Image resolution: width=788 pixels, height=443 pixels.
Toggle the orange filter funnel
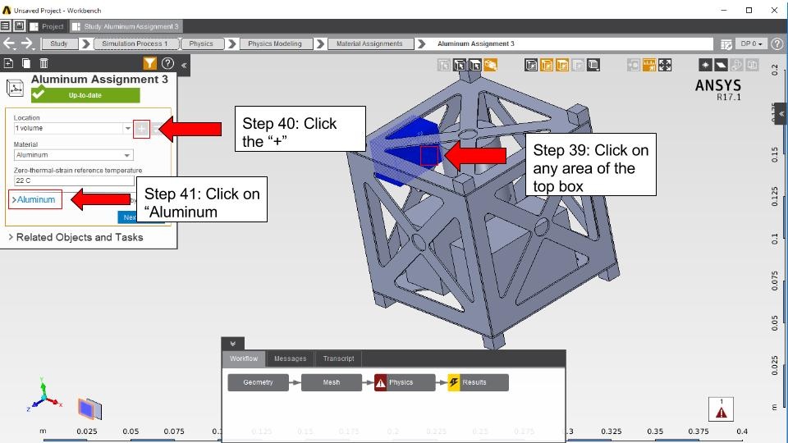coord(149,63)
